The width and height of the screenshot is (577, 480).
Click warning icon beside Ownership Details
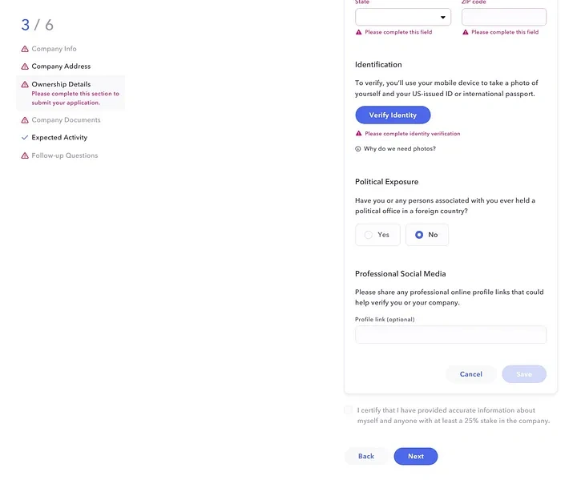(x=25, y=84)
